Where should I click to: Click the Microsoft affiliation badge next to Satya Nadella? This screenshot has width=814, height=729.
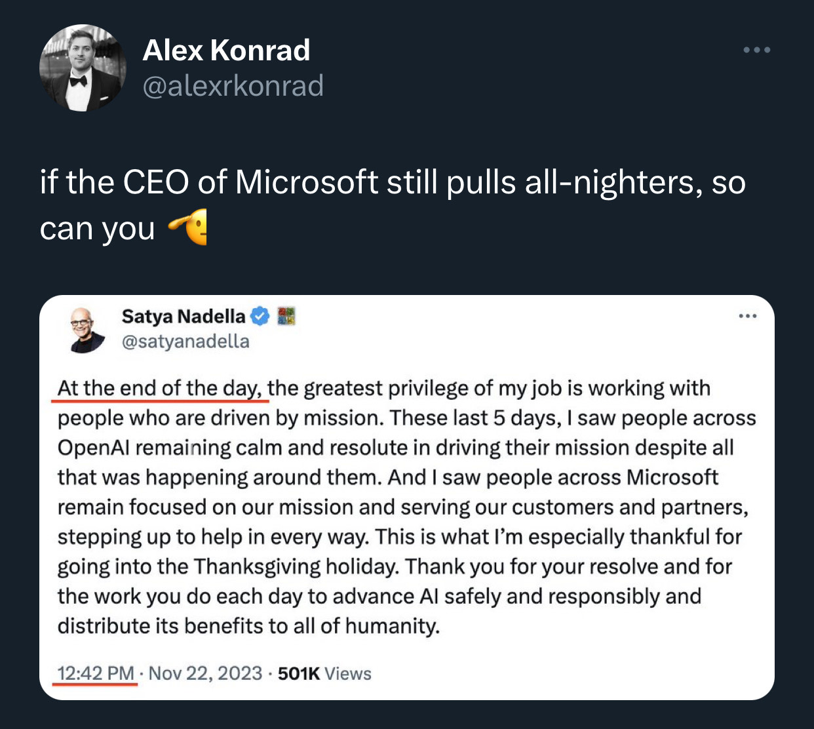pos(286,316)
